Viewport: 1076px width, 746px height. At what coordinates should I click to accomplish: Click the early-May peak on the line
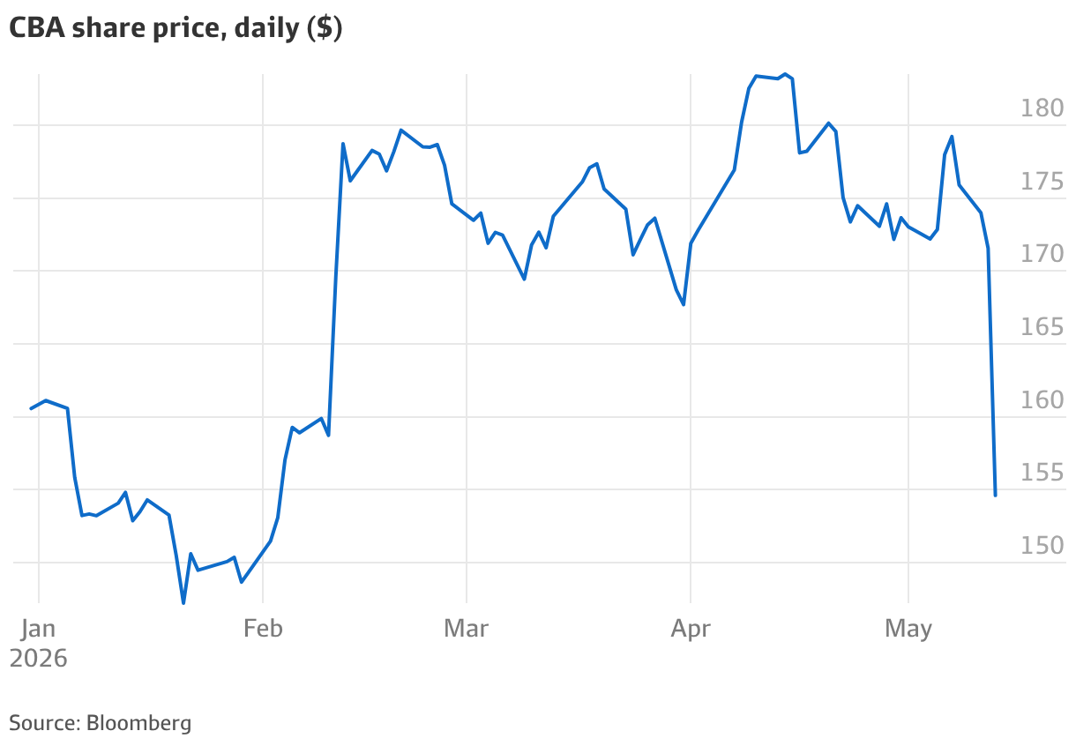click(952, 137)
